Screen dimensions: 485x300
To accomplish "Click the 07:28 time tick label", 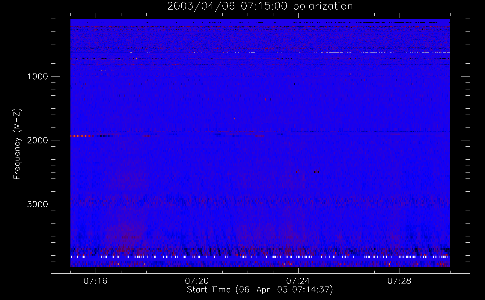I will tap(400, 281).
